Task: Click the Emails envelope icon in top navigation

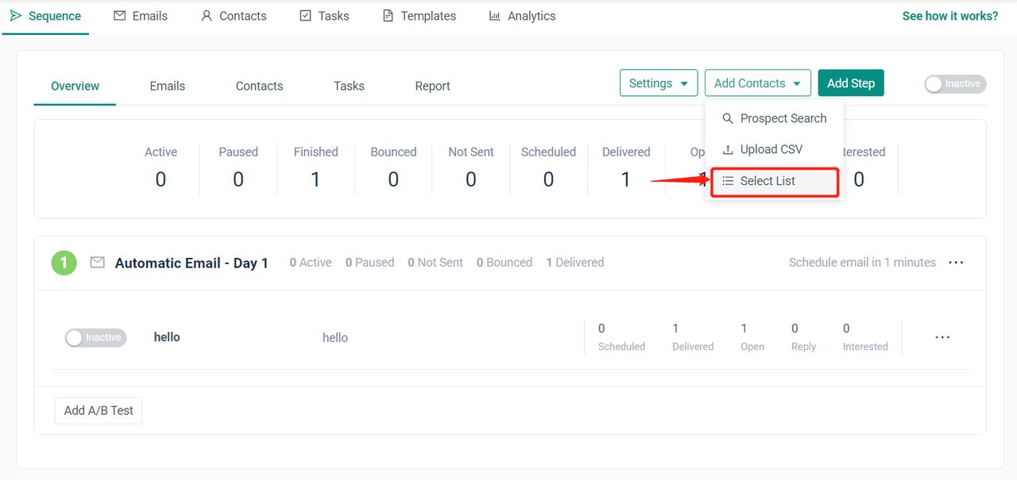Action: pos(120,16)
